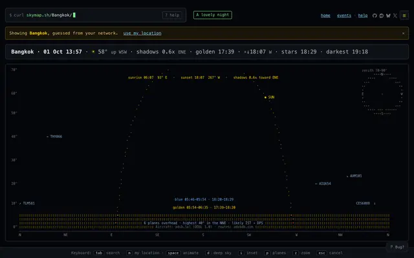
Task: Toggle inset with the i key hint
Action: pyautogui.click(x=248, y=253)
